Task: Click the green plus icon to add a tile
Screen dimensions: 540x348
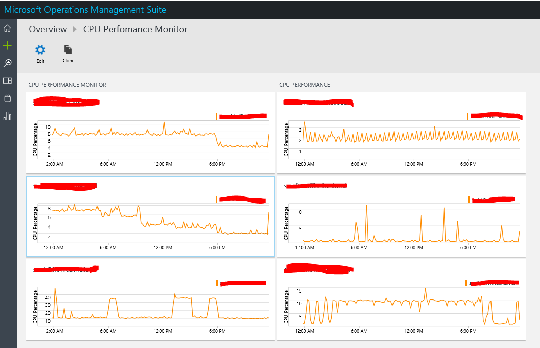Action: point(7,45)
